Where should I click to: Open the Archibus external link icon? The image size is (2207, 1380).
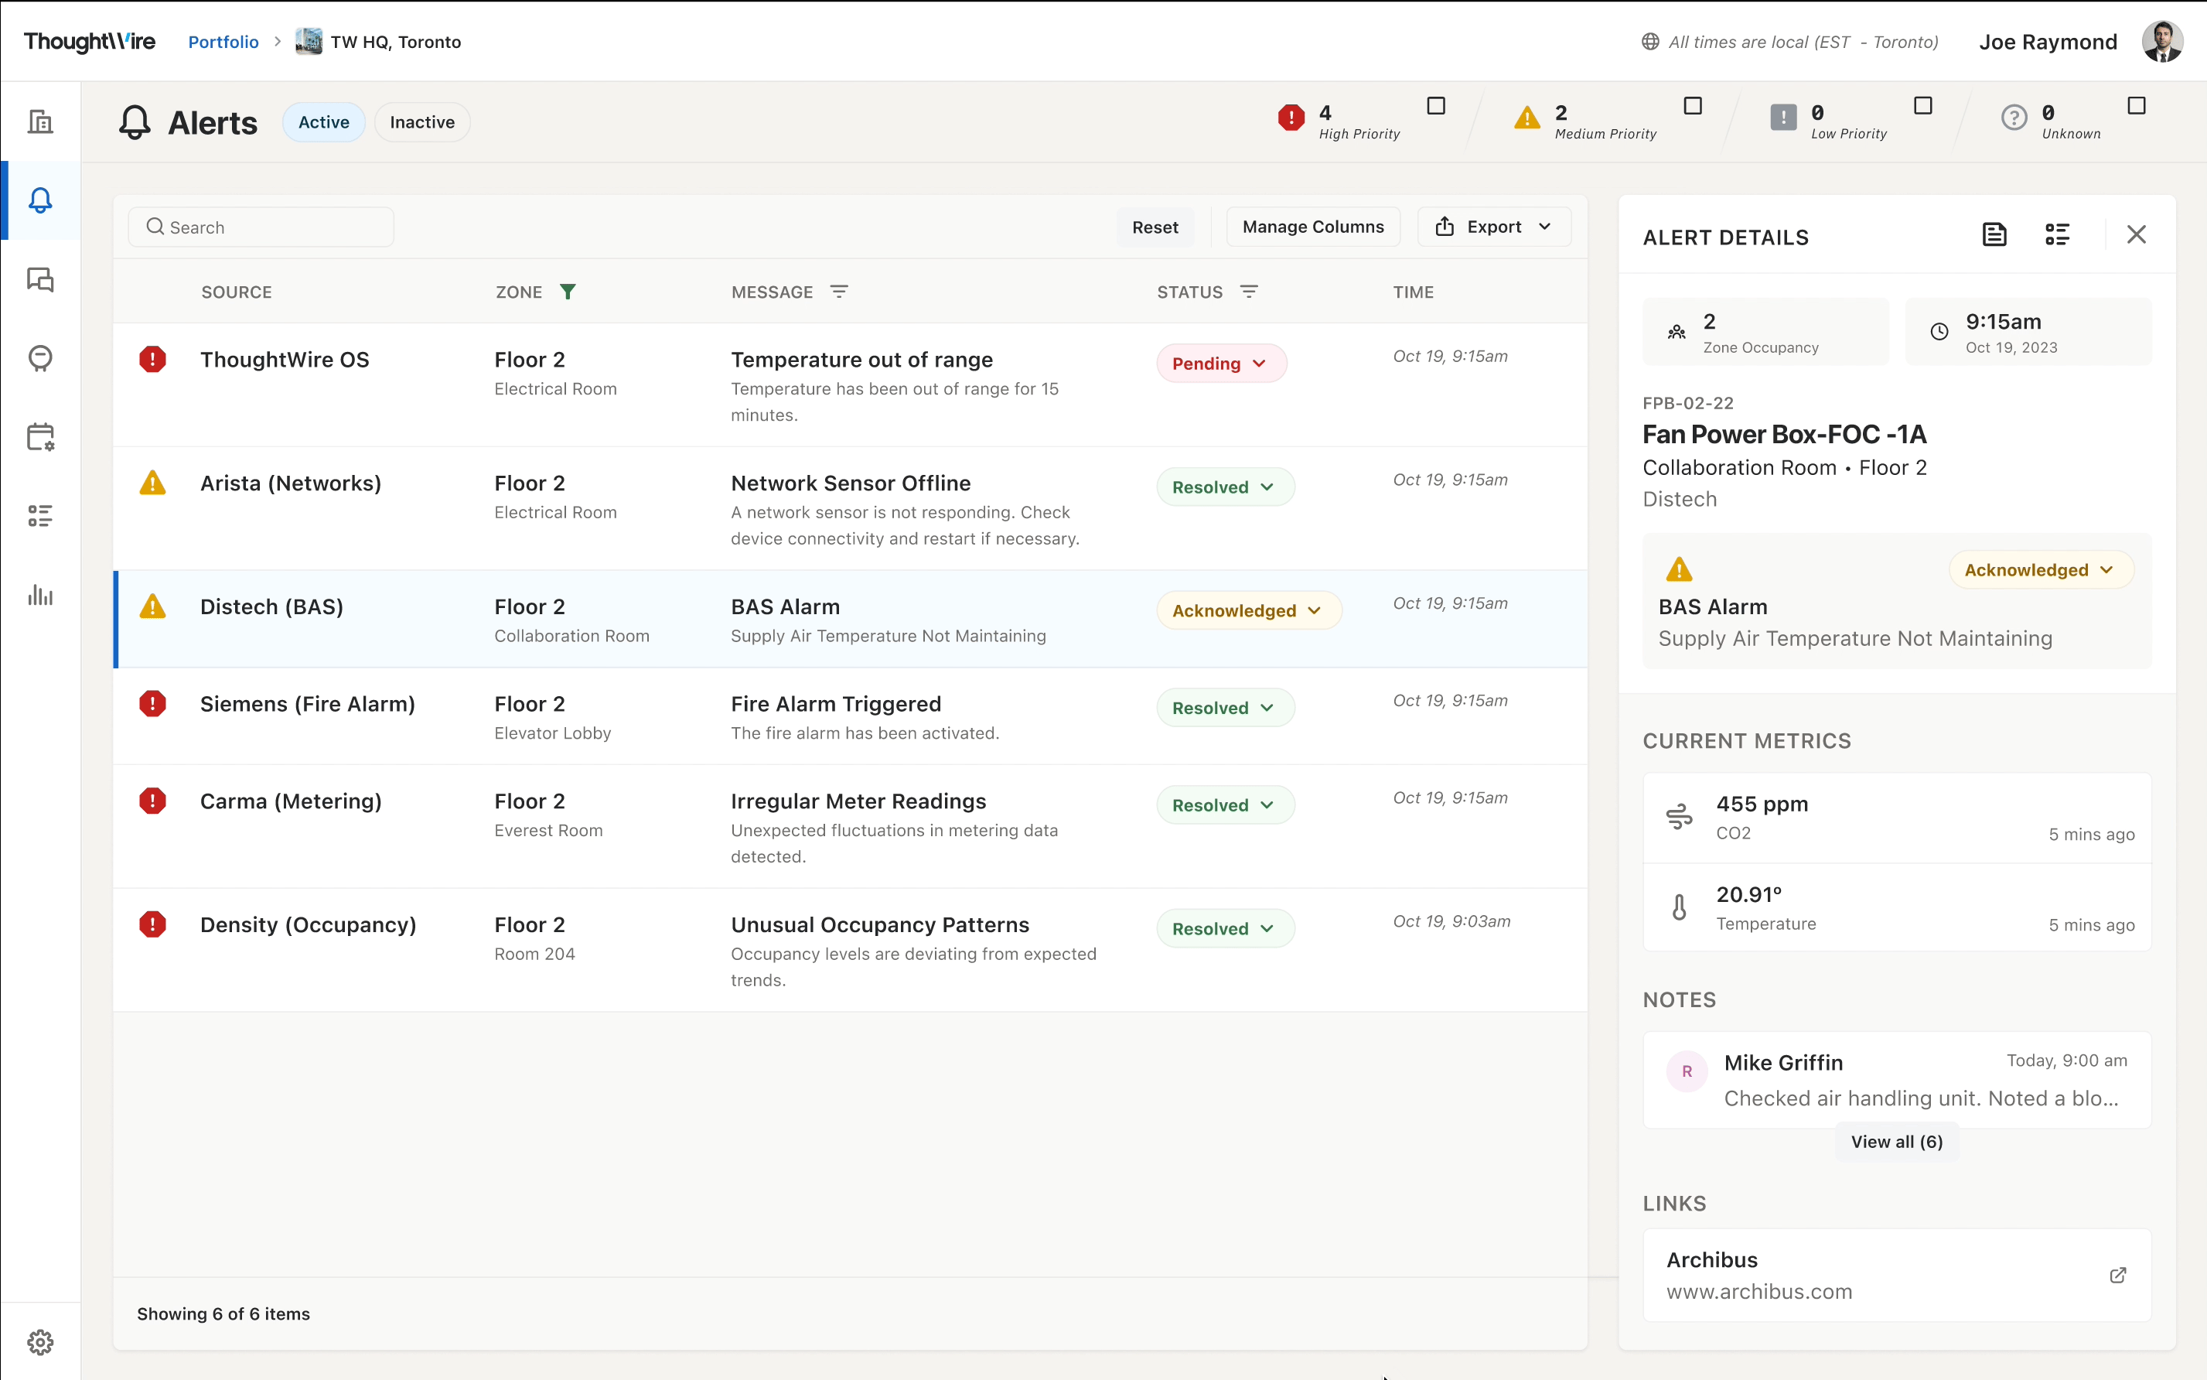click(x=2117, y=1275)
